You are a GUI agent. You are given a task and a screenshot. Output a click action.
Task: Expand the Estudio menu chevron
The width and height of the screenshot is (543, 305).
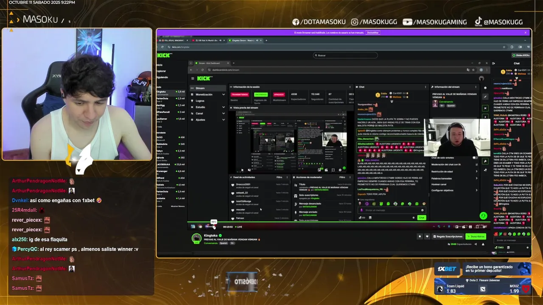pyautogui.click(x=224, y=107)
